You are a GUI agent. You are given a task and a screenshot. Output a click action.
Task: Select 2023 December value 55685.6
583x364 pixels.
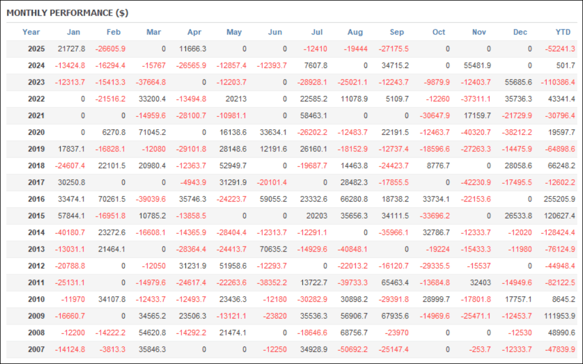click(518, 82)
